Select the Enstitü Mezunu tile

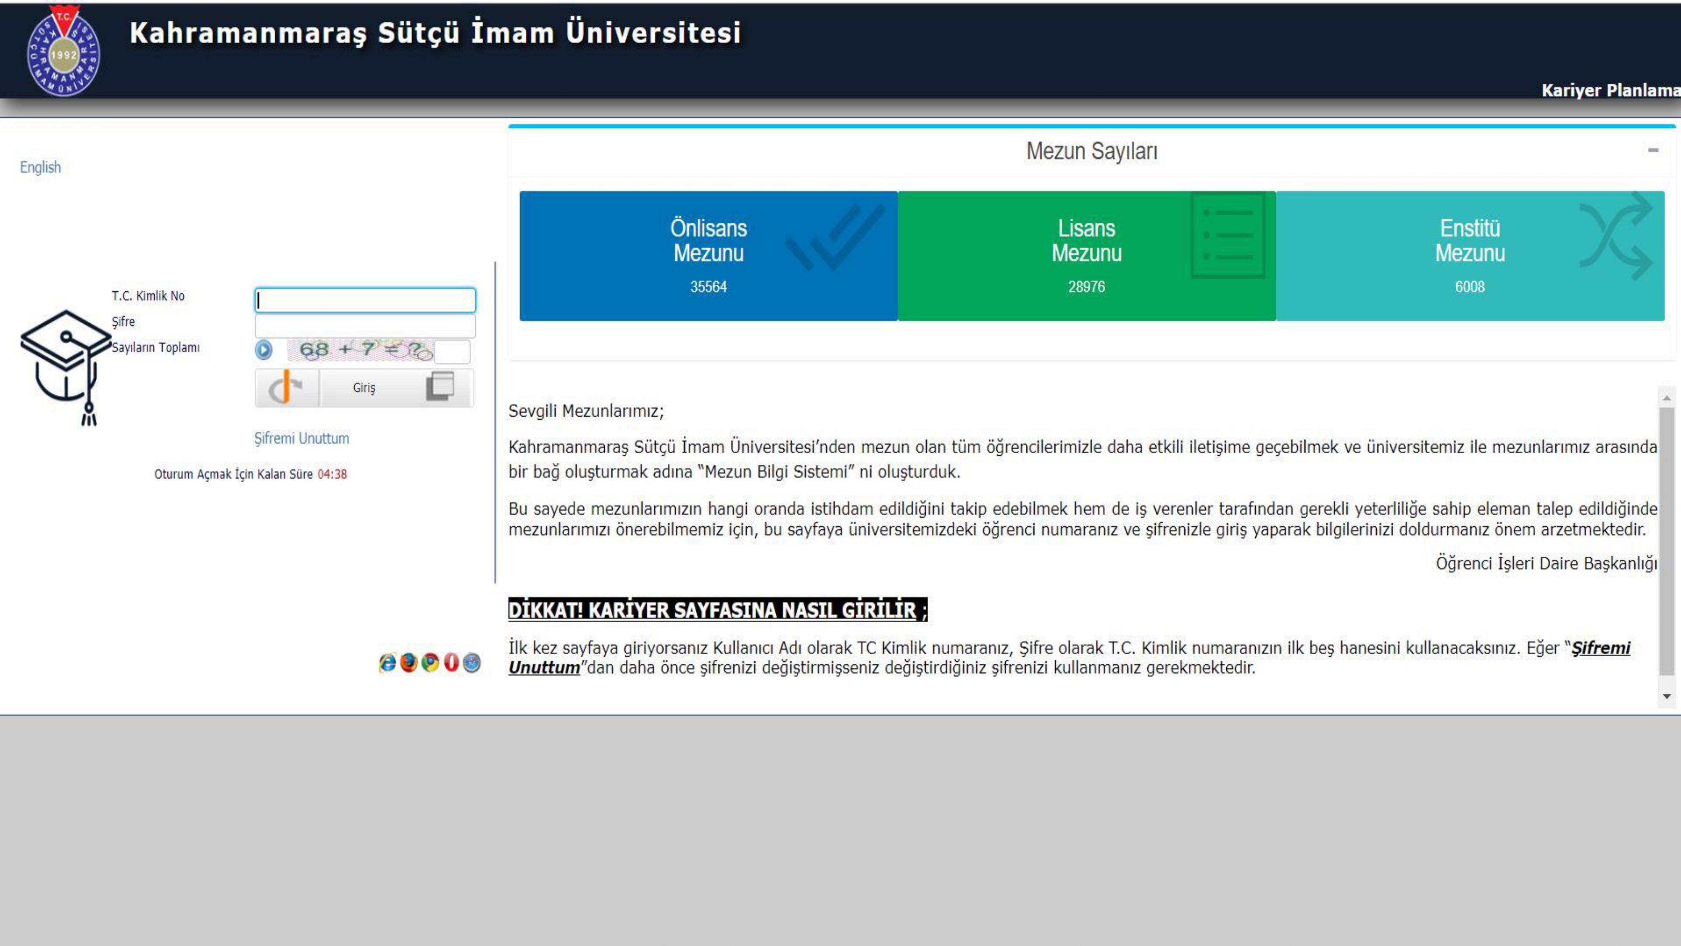pos(1470,256)
